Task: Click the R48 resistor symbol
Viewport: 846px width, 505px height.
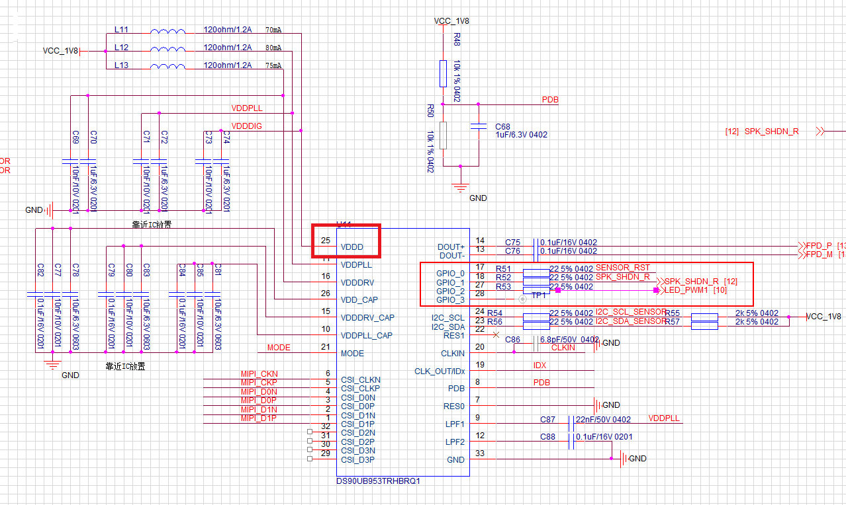Action: pos(443,73)
